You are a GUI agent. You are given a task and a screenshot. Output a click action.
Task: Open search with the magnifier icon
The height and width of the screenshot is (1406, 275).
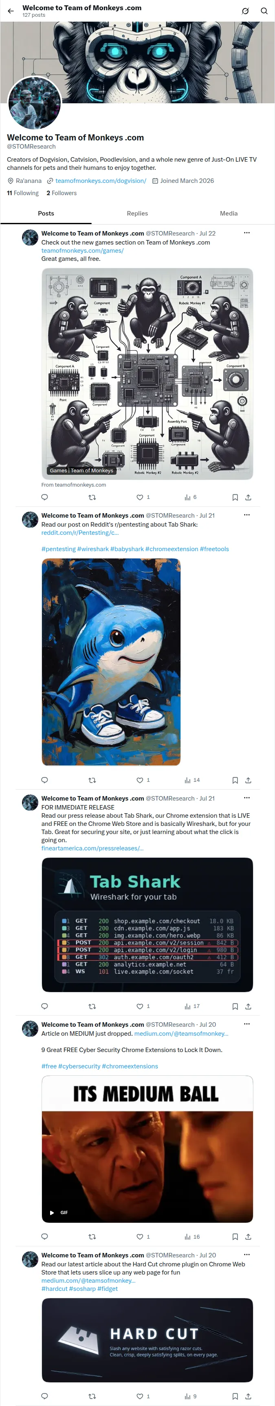click(264, 11)
